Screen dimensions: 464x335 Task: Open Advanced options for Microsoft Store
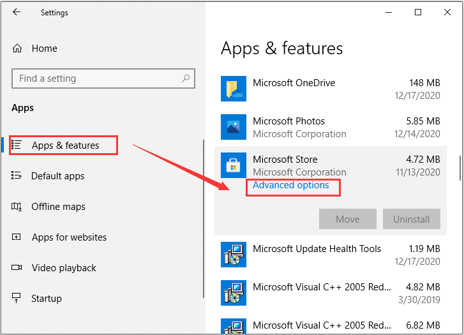click(291, 185)
